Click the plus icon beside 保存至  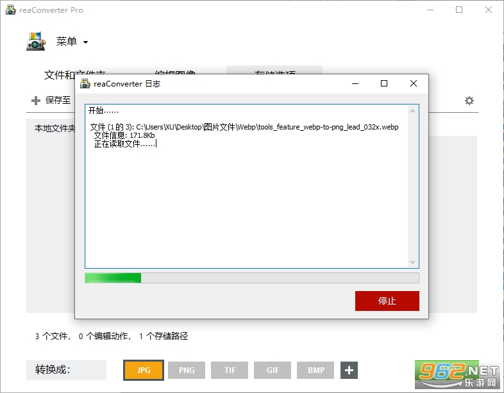pyautogui.click(x=36, y=101)
